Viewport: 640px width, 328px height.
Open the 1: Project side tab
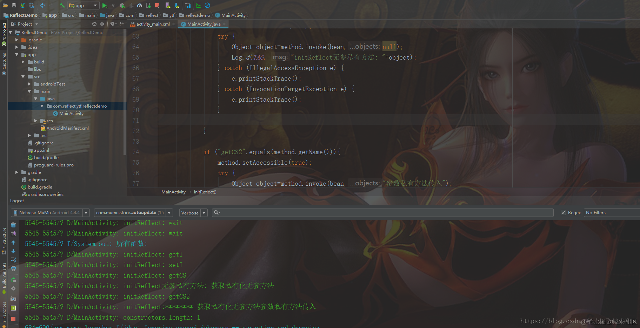point(4,34)
